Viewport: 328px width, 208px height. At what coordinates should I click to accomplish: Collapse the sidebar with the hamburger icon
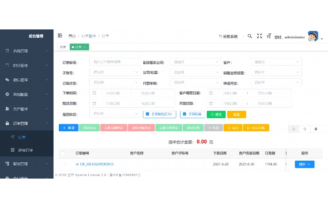point(60,36)
